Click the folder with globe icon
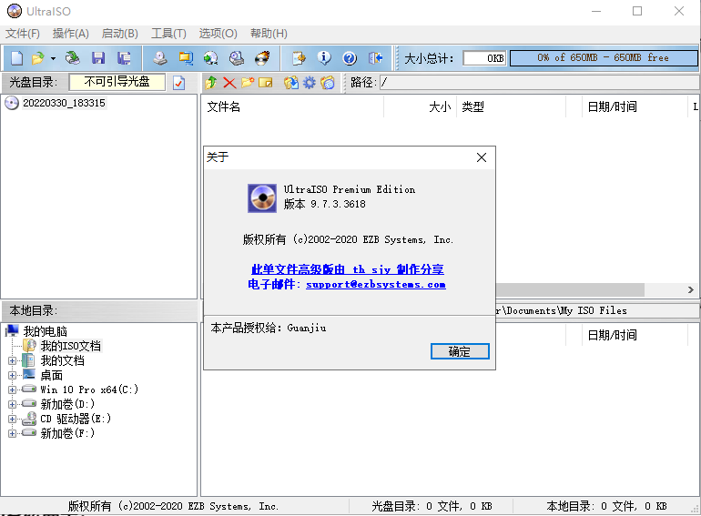This screenshot has height=516, width=701. [328, 83]
